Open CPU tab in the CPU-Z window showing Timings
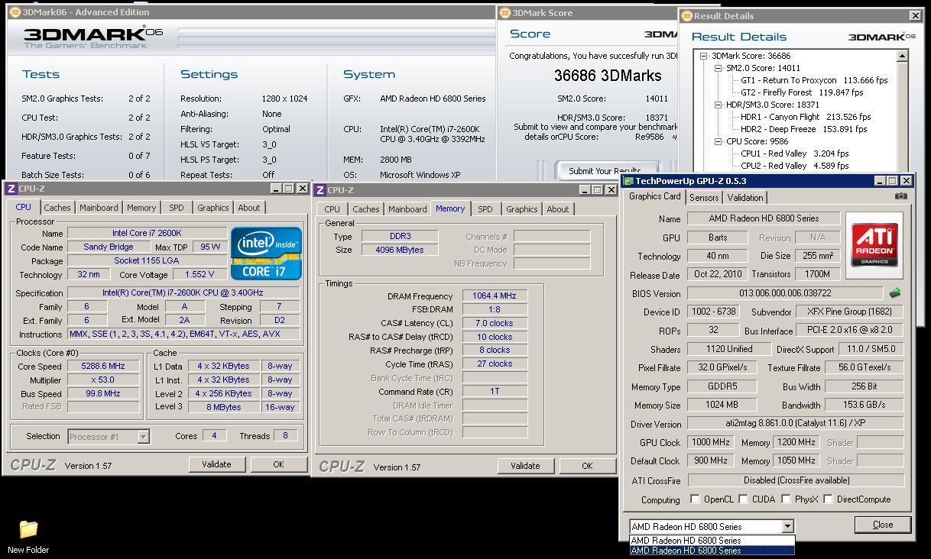 (332, 209)
